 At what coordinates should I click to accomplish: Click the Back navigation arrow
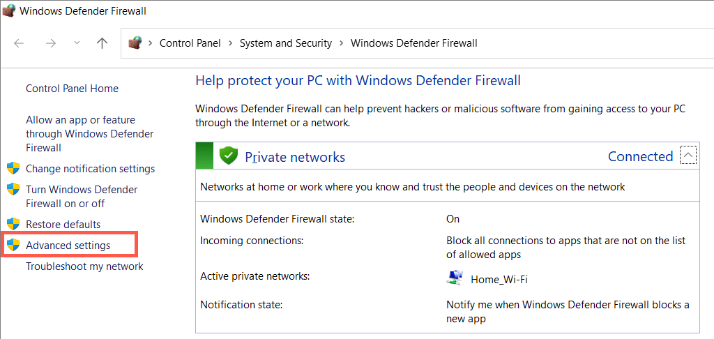(x=19, y=43)
